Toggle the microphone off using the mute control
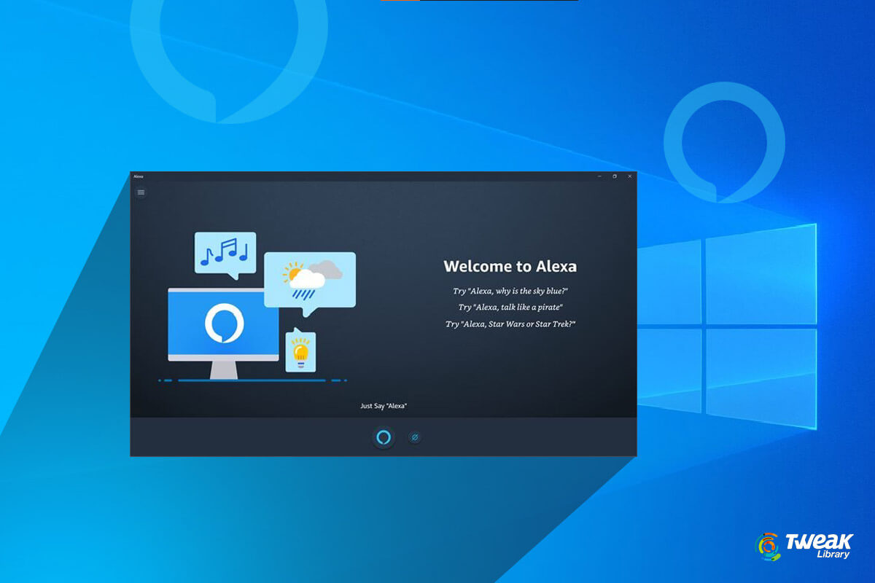The height and width of the screenshot is (583, 875). click(x=413, y=437)
